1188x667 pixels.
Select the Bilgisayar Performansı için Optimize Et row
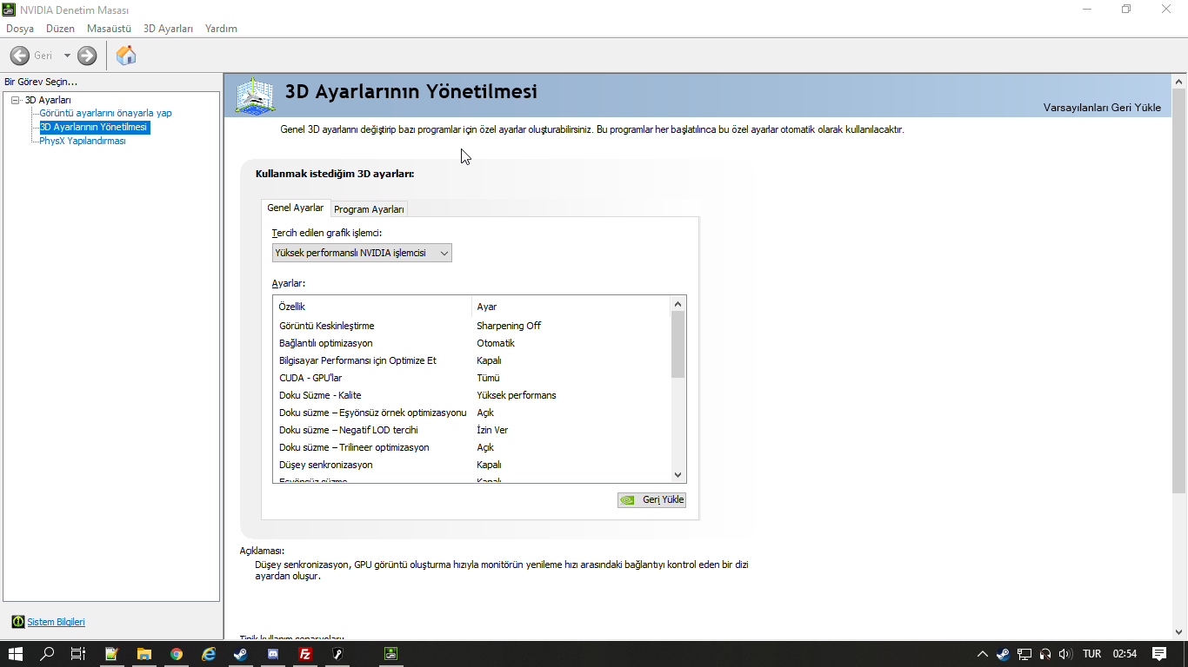472,360
